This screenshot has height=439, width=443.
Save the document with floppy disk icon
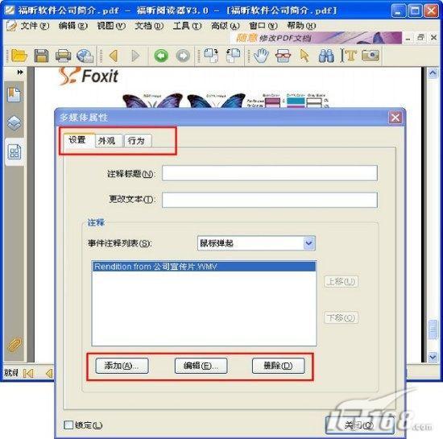[x=41, y=56]
